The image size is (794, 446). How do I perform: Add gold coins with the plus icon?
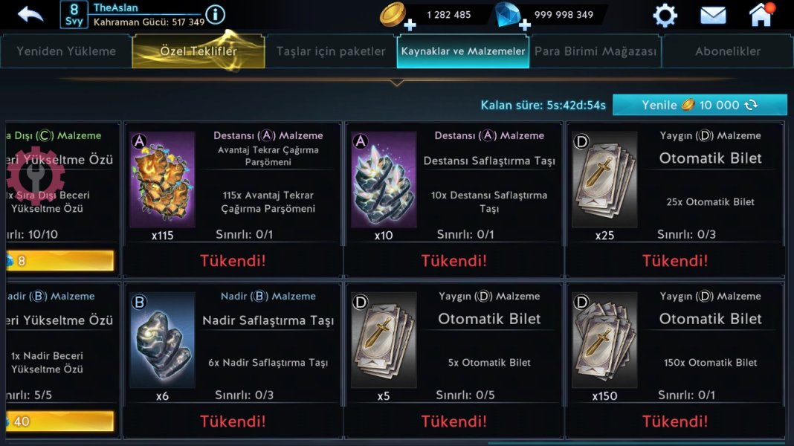click(410, 25)
